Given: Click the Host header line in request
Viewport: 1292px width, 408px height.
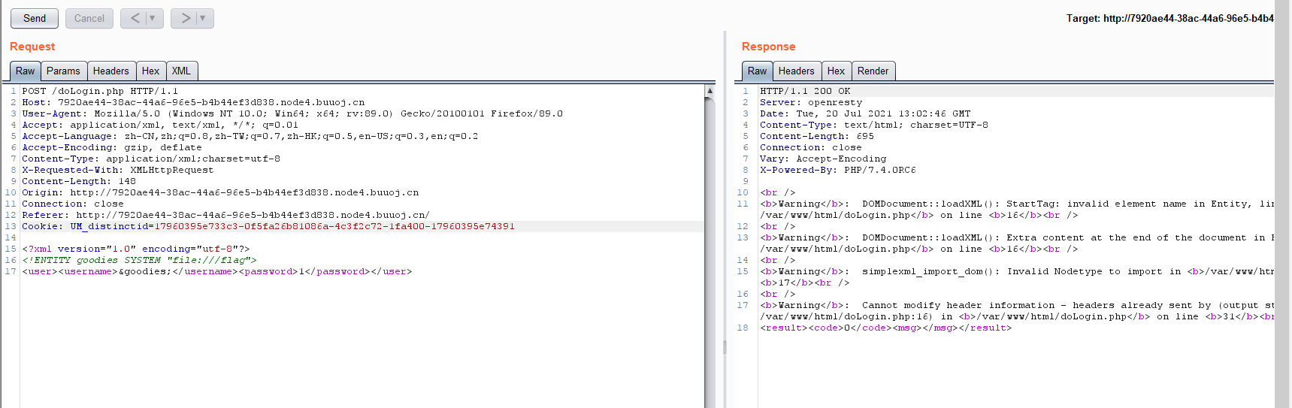Looking at the screenshot, I should [193, 102].
